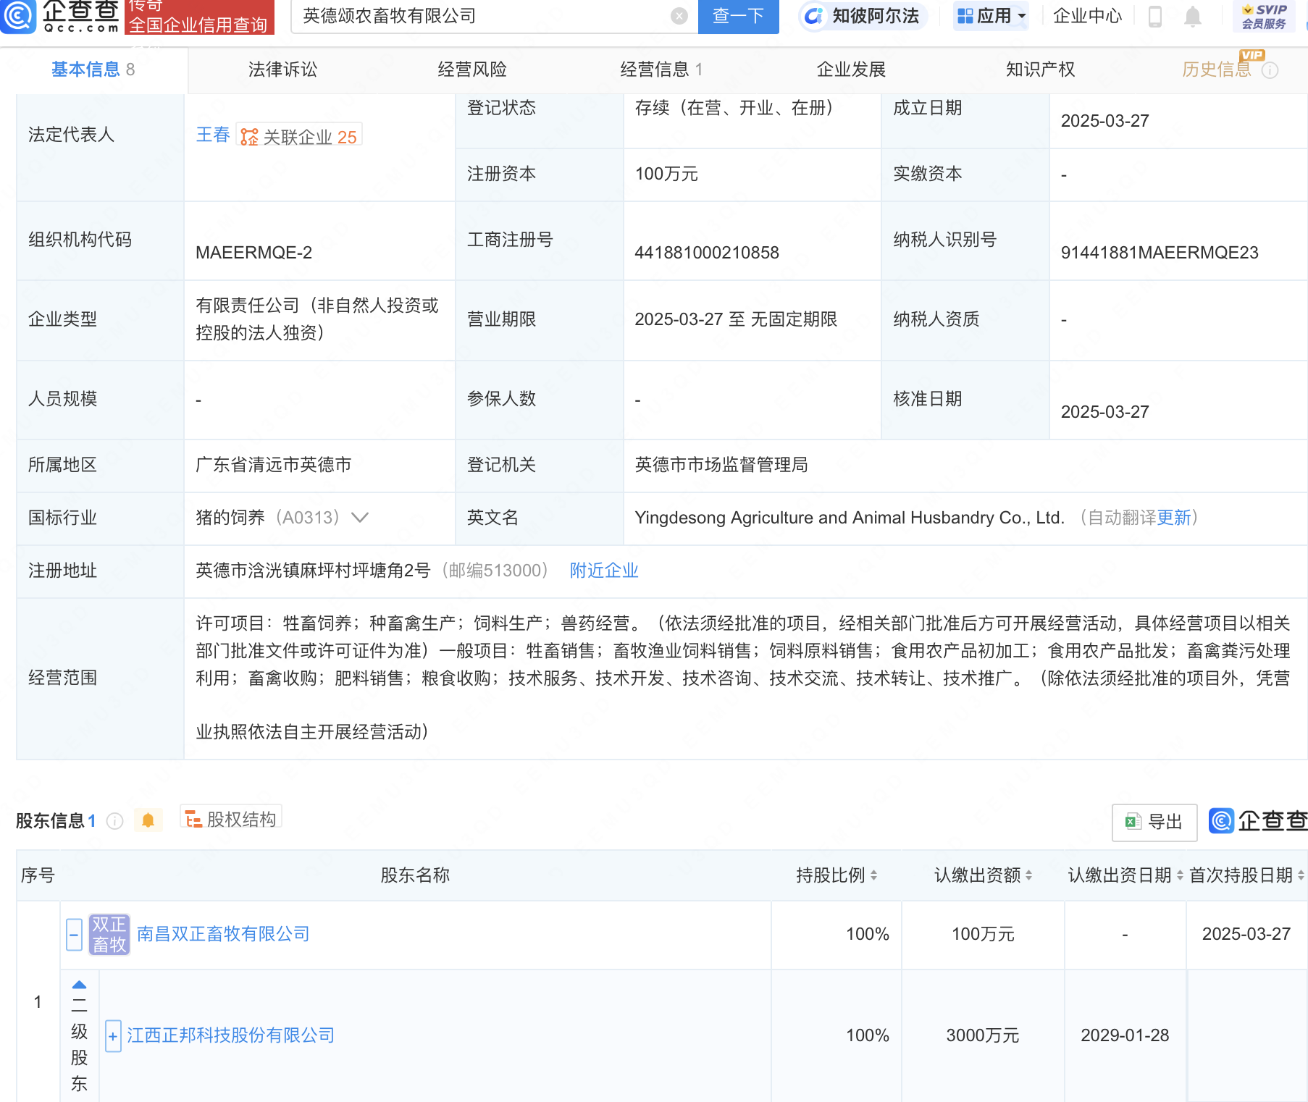Click 更新 translation link
The image size is (1308, 1102).
1174,518
